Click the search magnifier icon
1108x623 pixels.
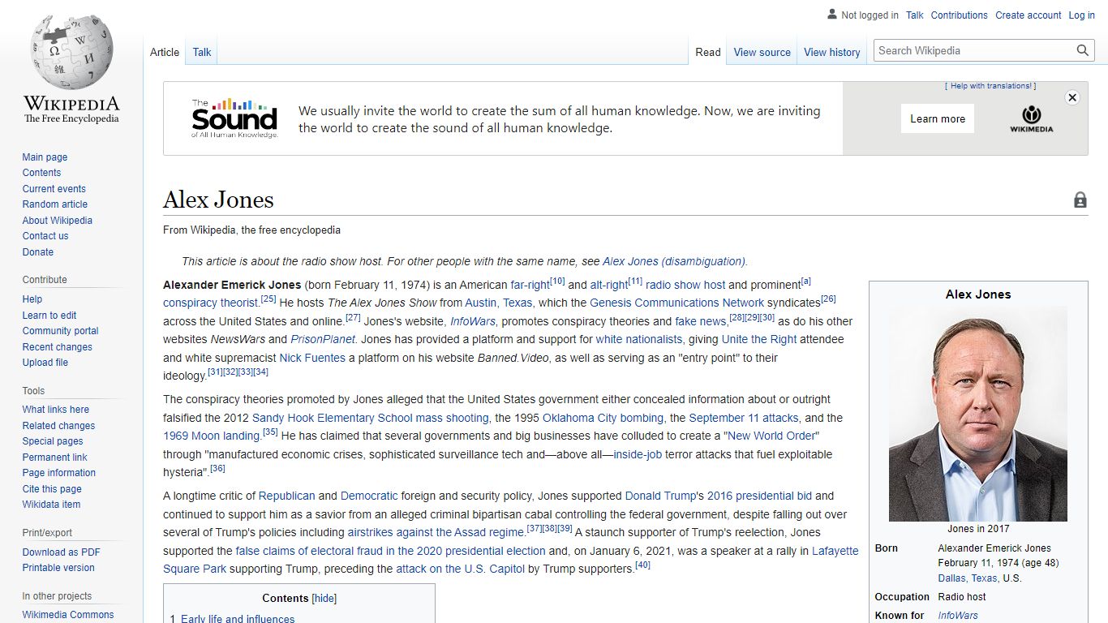pyautogui.click(x=1083, y=50)
